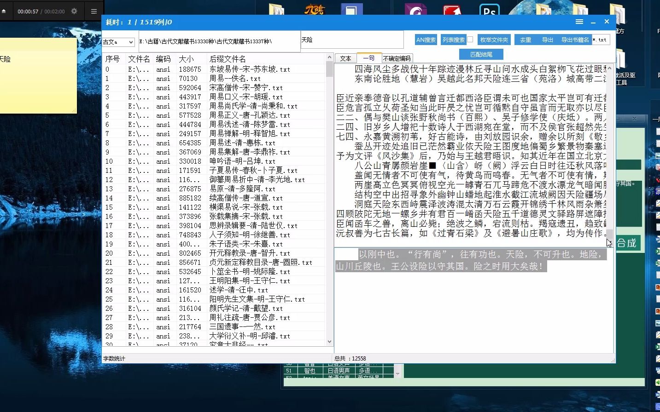Select row 颜氏学记-清-戴望.txt

(214, 309)
